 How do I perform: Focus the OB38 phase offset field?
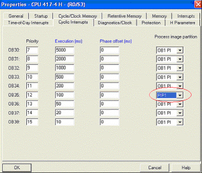[x=109, y=122]
